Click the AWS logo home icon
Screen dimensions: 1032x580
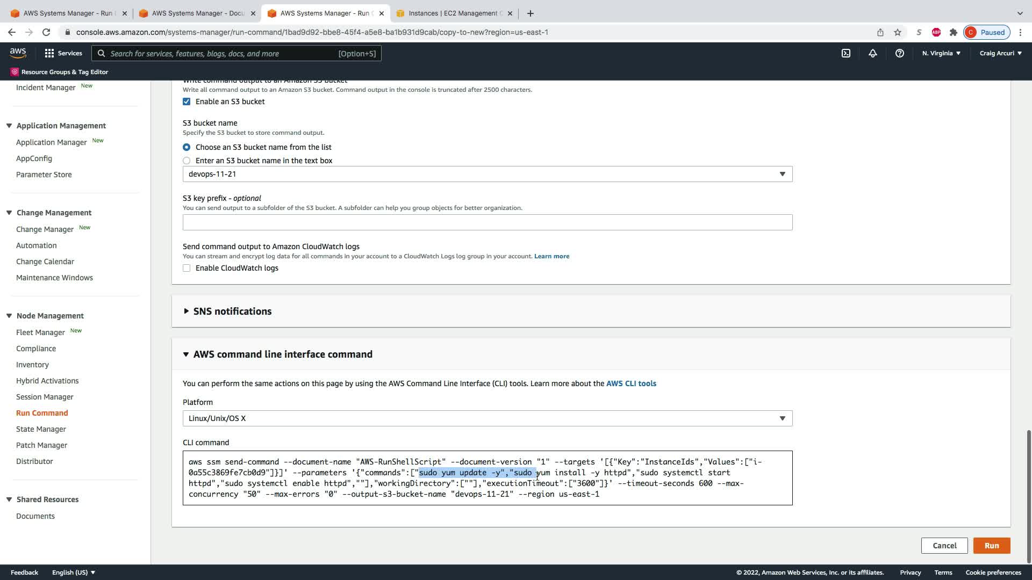18,53
